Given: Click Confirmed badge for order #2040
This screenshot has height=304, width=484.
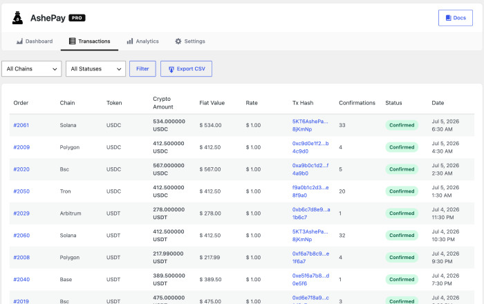Looking at the screenshot, I should point(402,280).
